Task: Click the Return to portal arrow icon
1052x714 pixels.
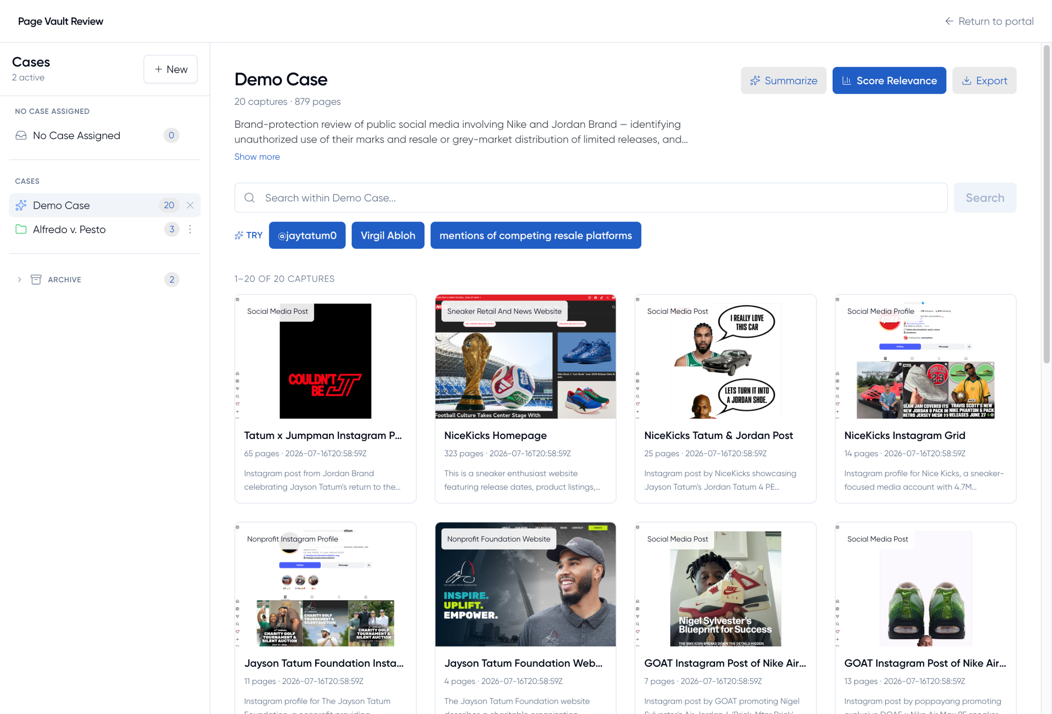Action: [x=949, y=21]
